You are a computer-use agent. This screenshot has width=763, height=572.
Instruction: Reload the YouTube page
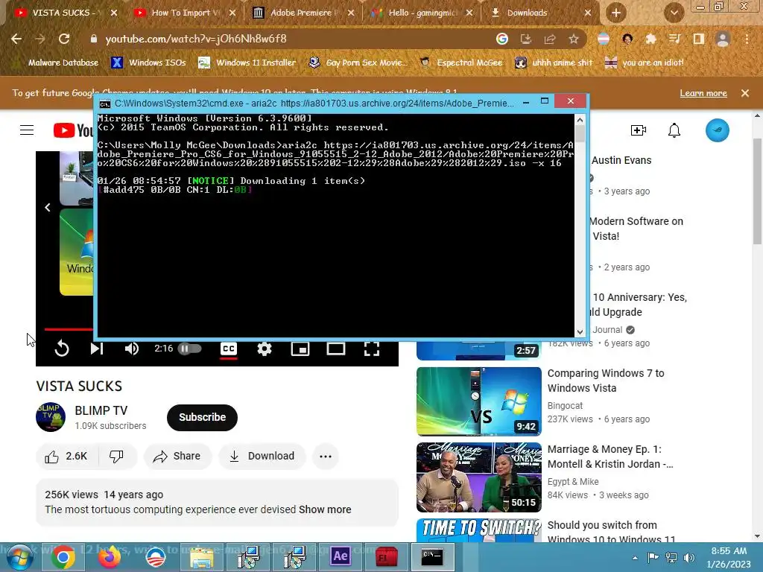point(64,39)
